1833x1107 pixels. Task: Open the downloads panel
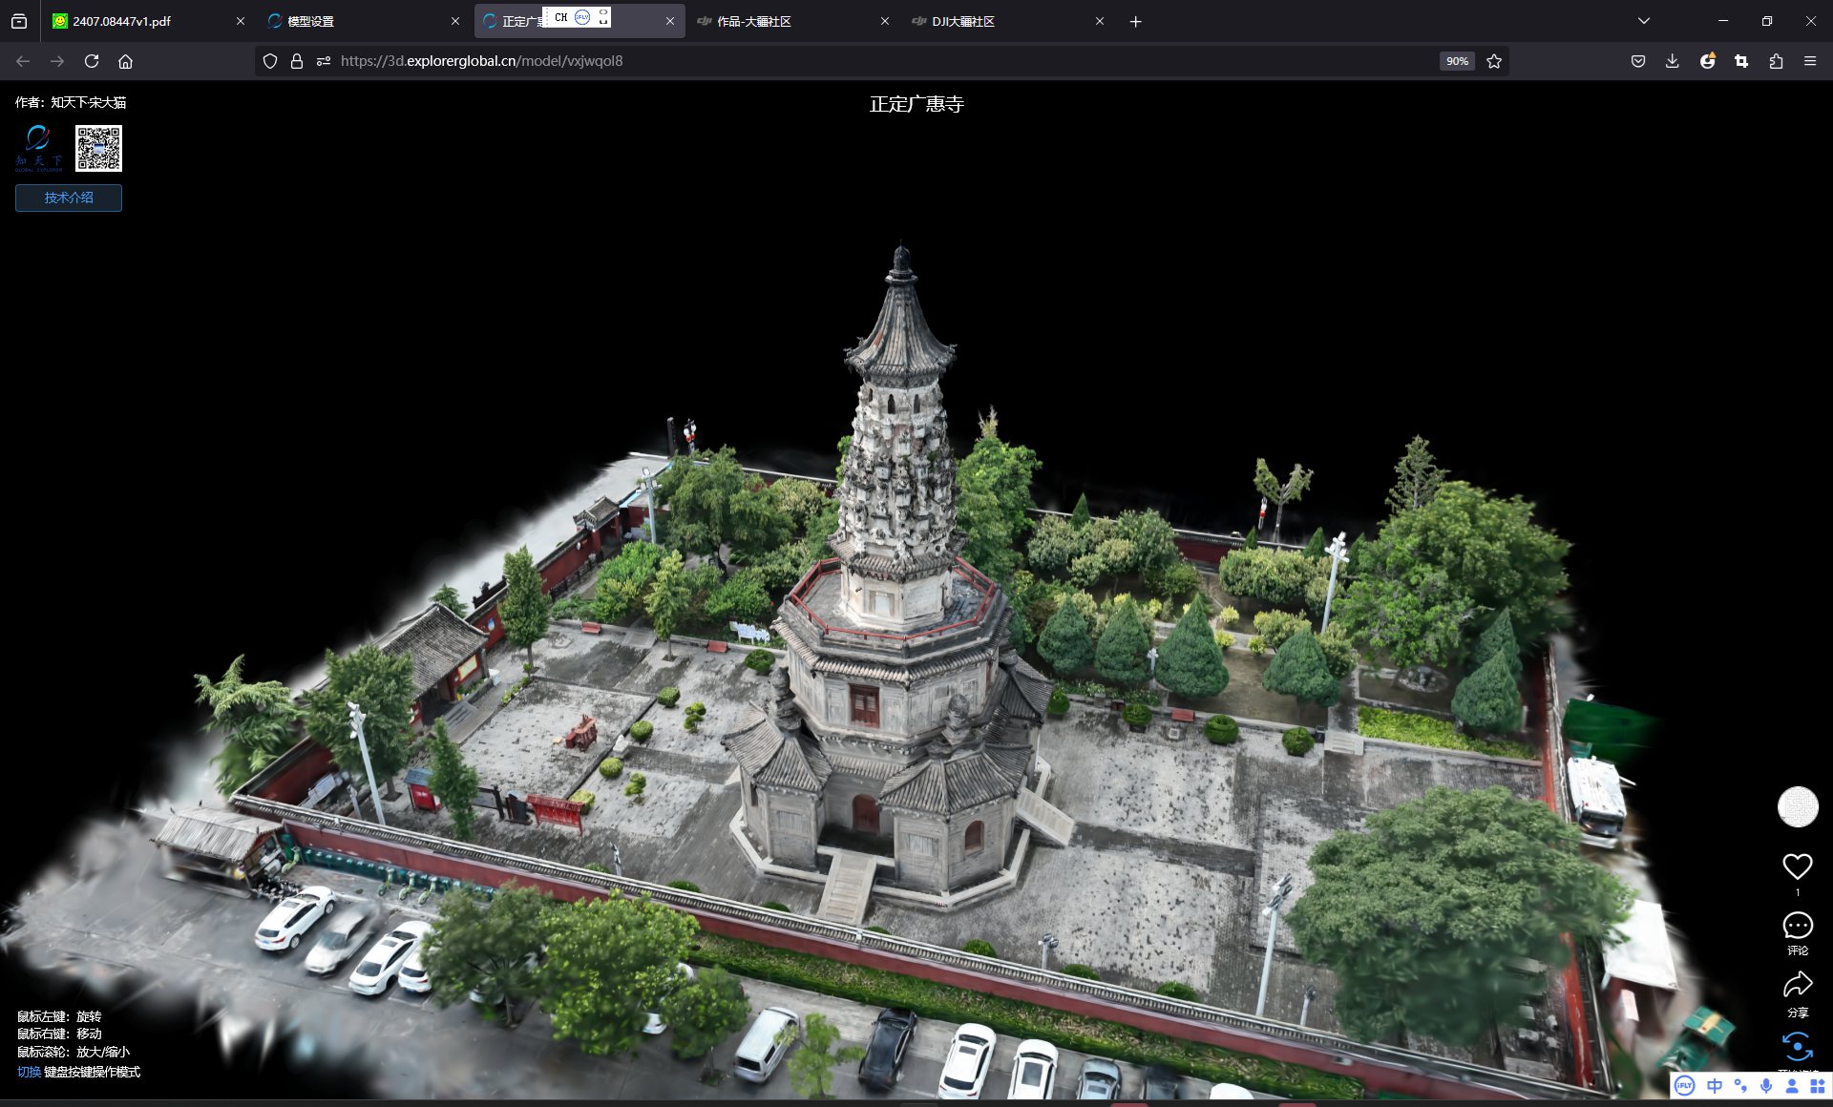click(1673, 61)
